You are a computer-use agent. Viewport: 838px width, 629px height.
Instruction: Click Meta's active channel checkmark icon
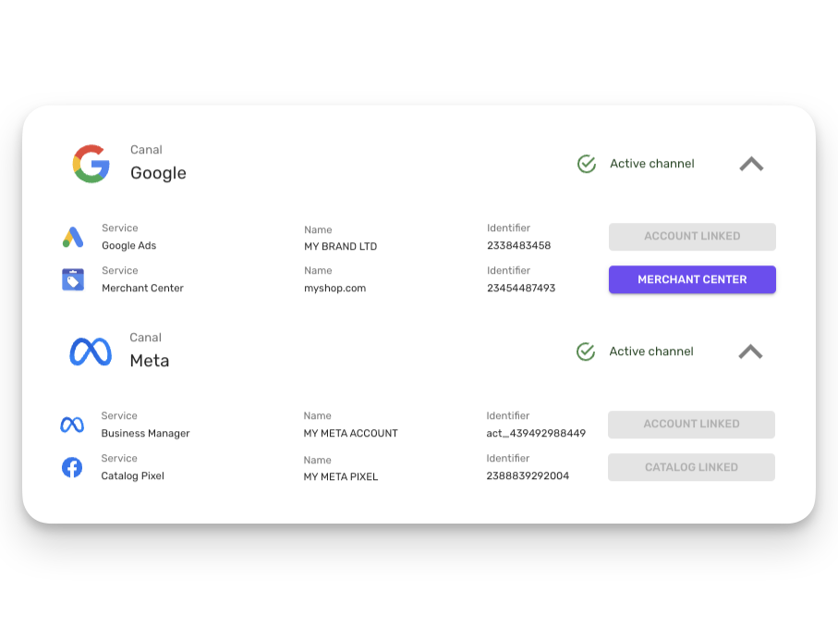tap(586, 351)
